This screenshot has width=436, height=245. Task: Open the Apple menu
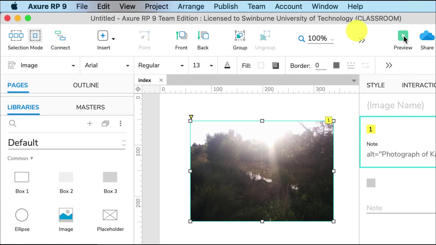14,6
